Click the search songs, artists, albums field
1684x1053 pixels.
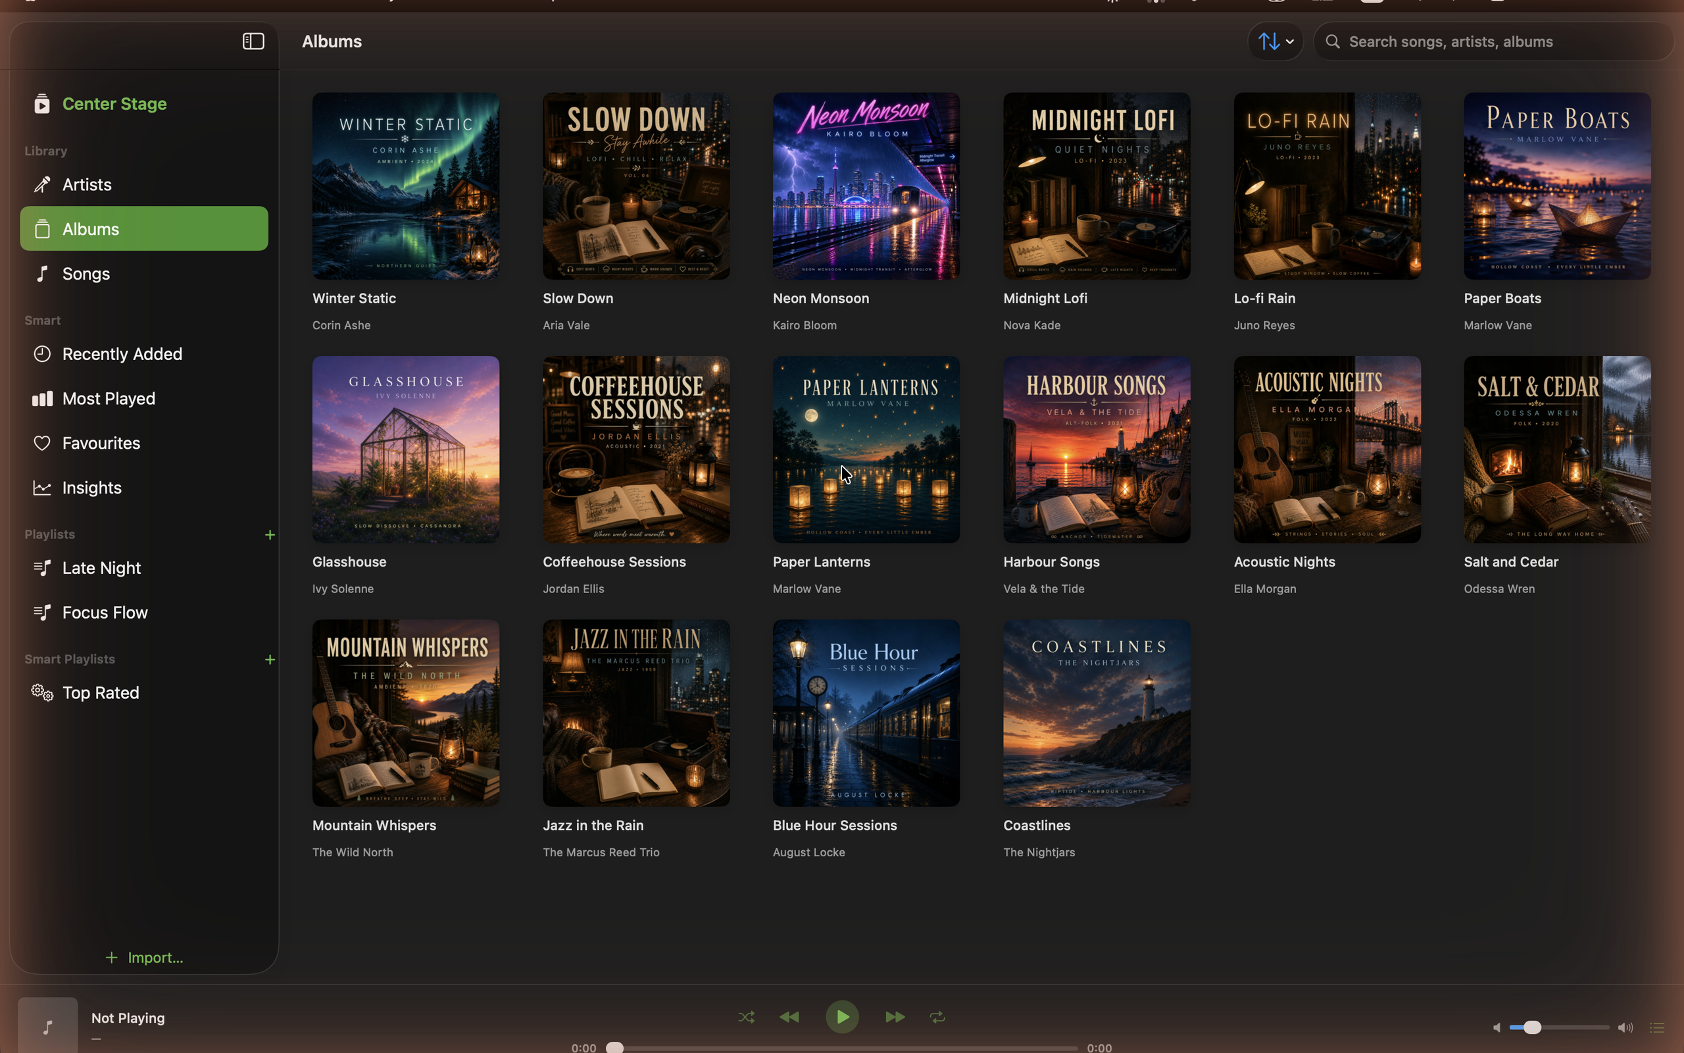coord(1493,41)
